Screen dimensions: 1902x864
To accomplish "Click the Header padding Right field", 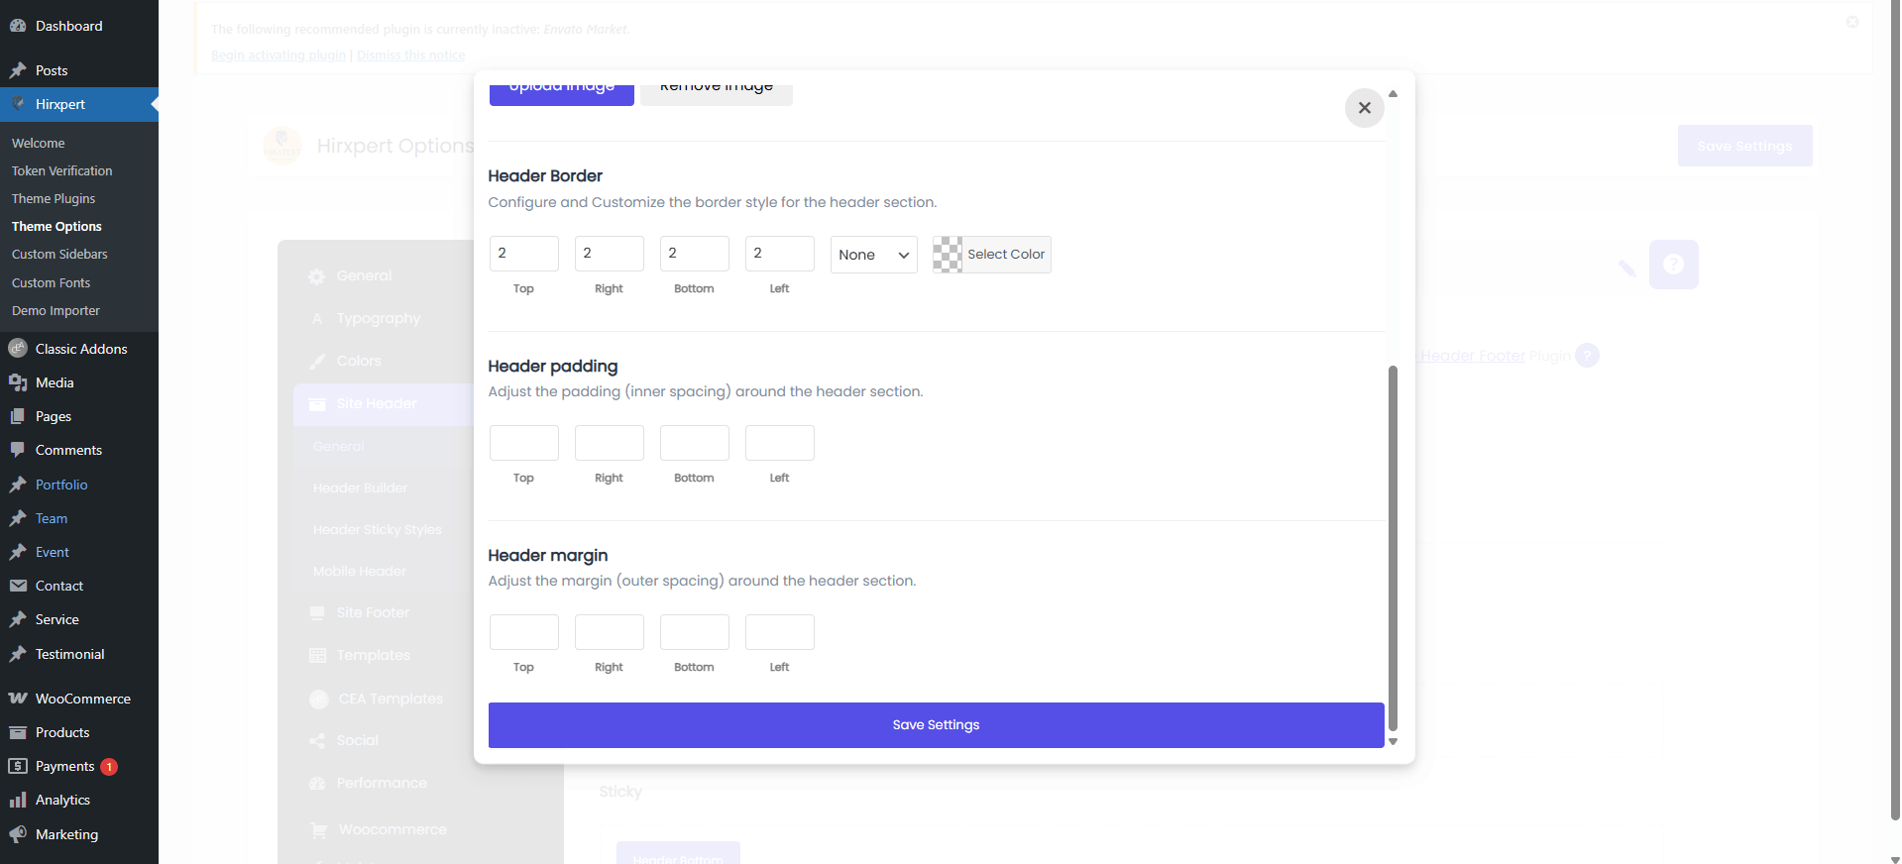I will click(609, 443).
